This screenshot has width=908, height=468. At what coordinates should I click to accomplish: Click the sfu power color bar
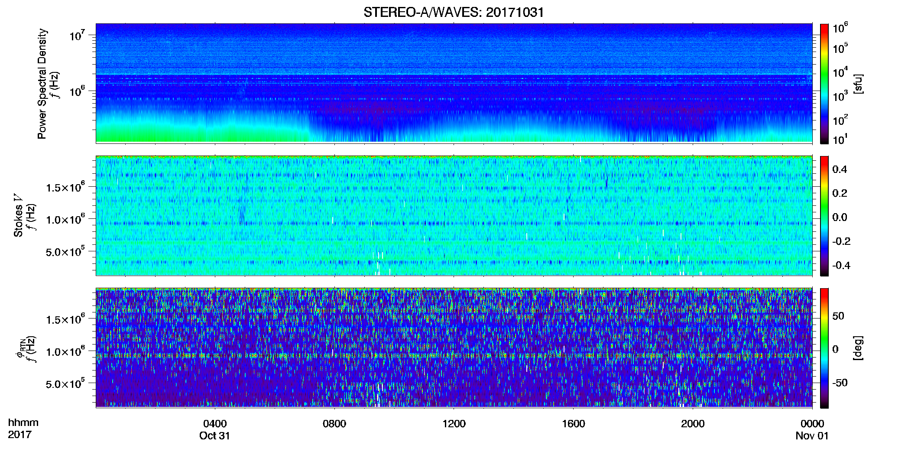click(x=824, y=84)
